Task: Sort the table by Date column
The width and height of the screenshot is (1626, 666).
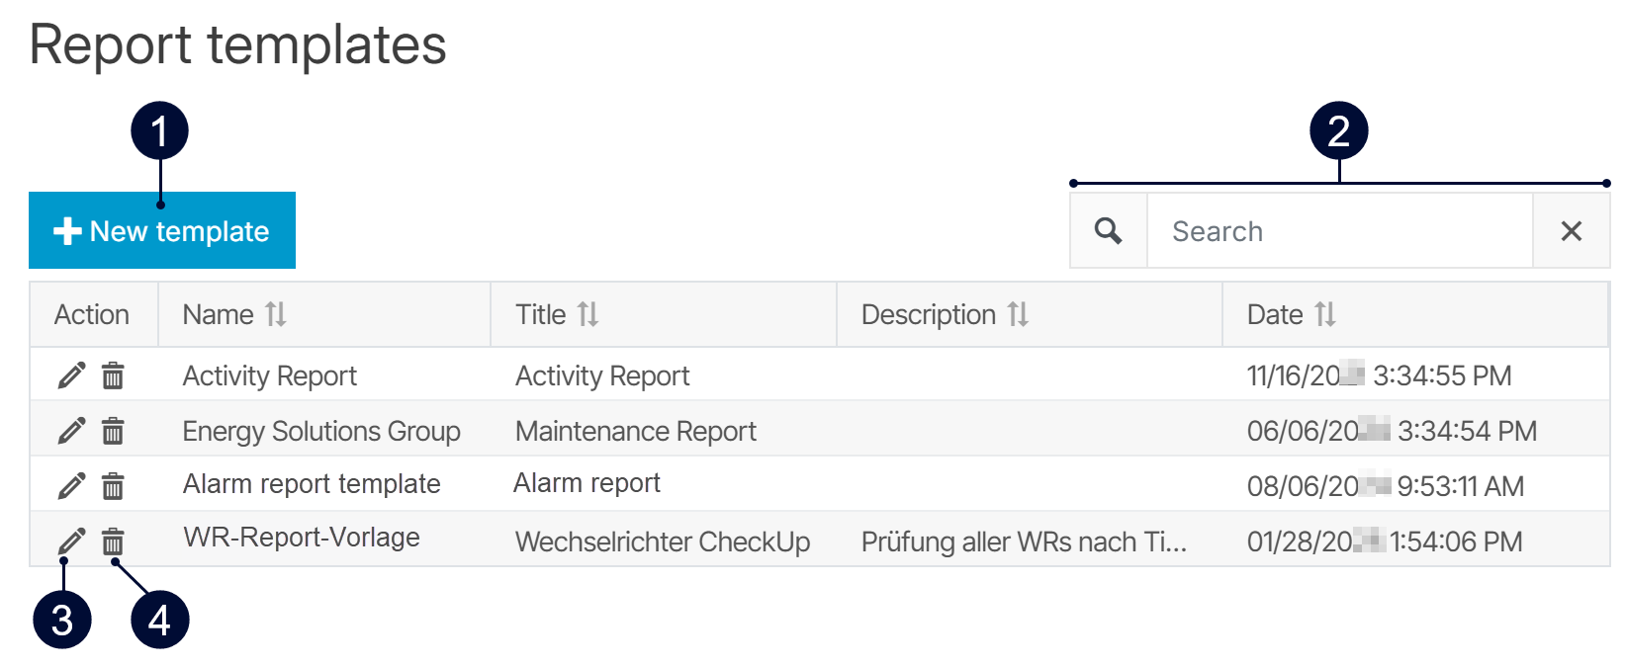Action: click(1325, 314)
